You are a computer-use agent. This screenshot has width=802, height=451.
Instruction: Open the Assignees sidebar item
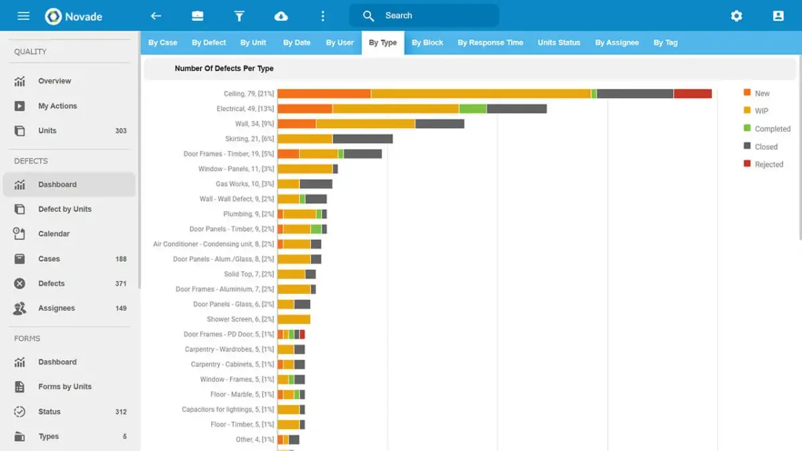(56, 308)
